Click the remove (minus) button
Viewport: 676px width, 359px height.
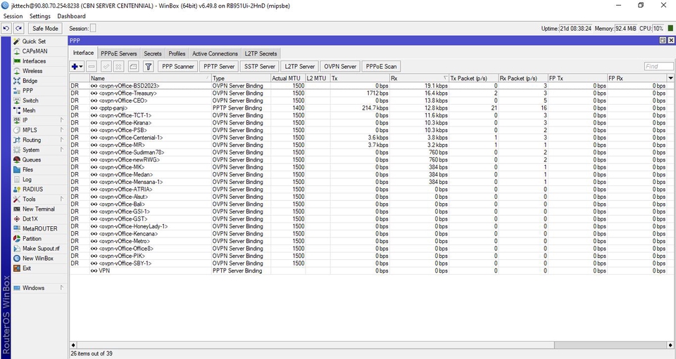[92, 67]
